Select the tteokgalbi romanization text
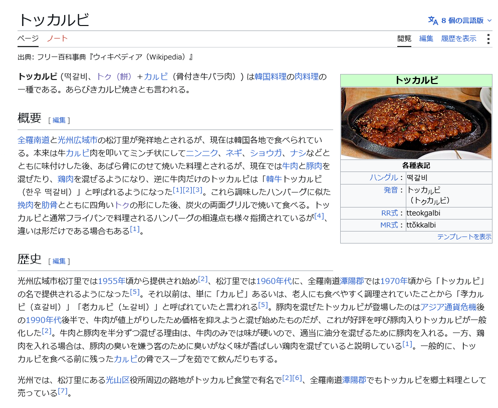Image resolution: width=498 pixels, height=408 pixels. [x=423, y=213]
